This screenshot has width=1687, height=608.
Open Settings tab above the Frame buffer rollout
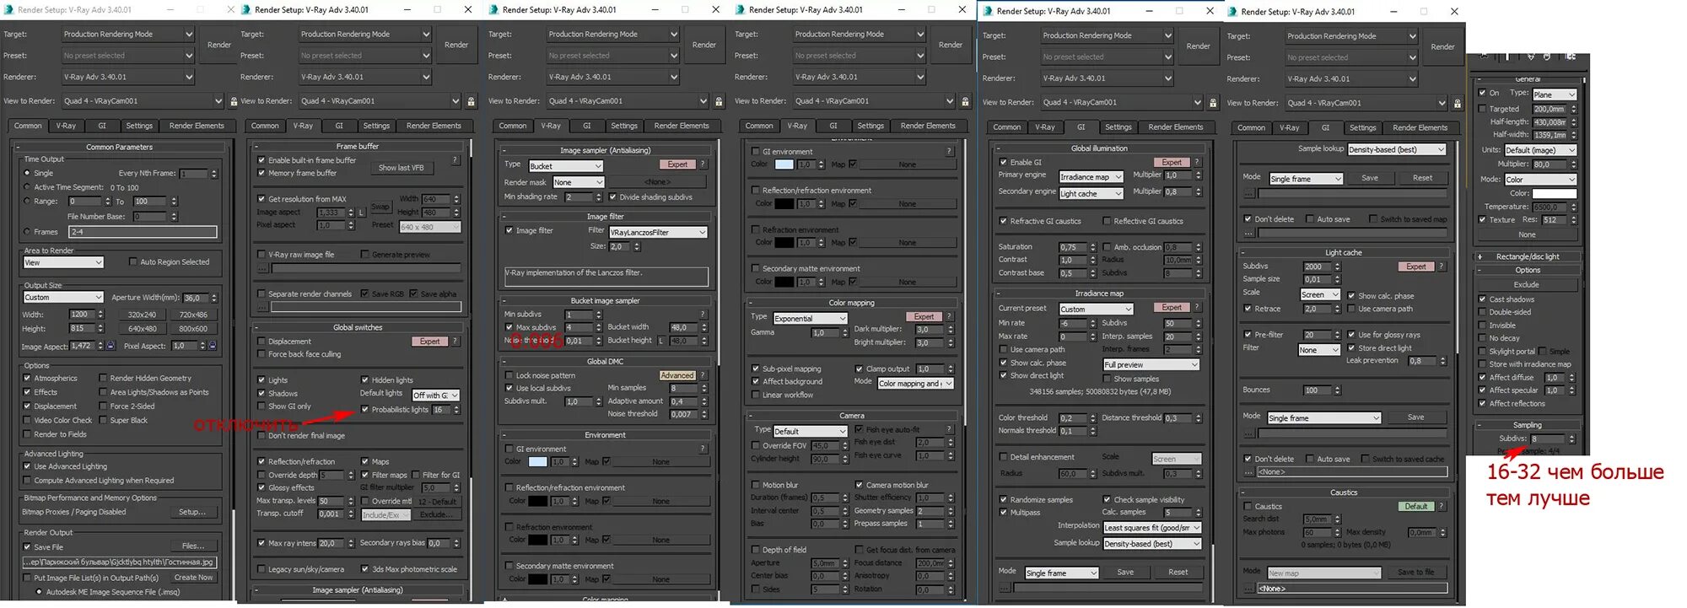click(x=376, y=126)
